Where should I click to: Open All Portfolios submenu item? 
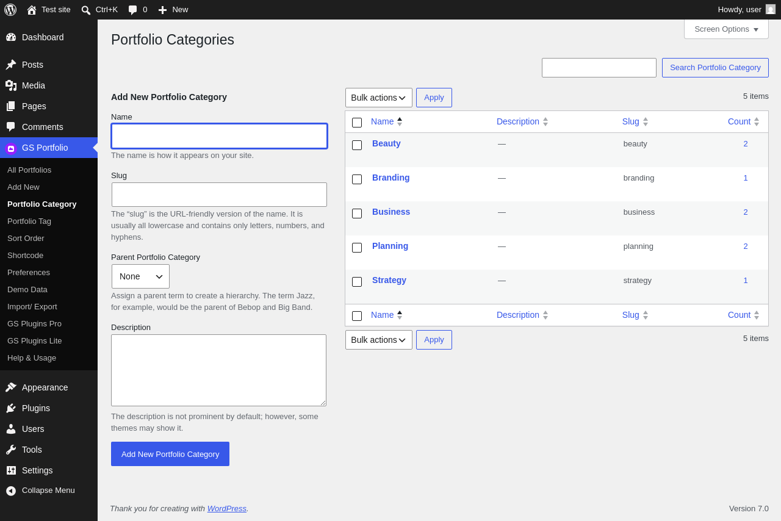tap(29, 170)
